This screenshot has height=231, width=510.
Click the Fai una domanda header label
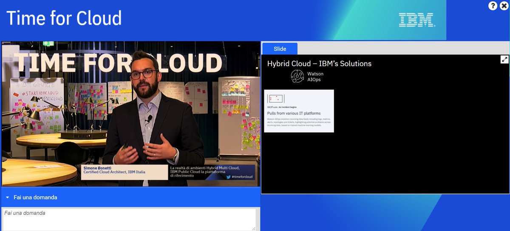[x=35, y=198]
